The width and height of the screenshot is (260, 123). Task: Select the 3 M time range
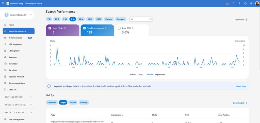tap(65, 19)
